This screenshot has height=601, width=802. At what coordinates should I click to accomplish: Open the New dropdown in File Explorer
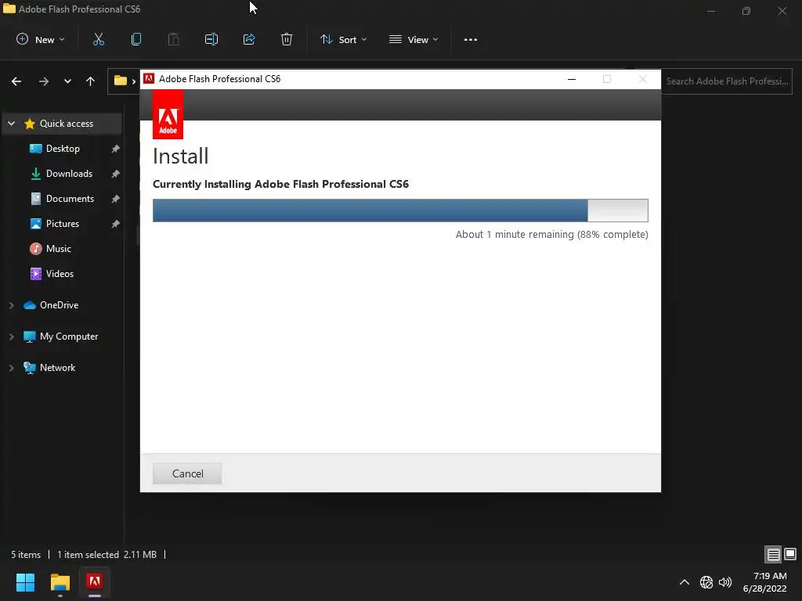pos(41,39)
